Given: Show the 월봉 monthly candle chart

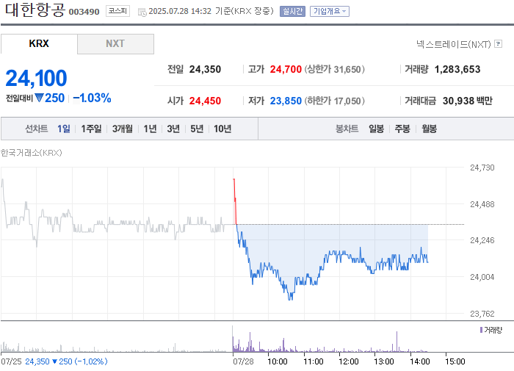Looking at the screenshot, I should point(429,129).
